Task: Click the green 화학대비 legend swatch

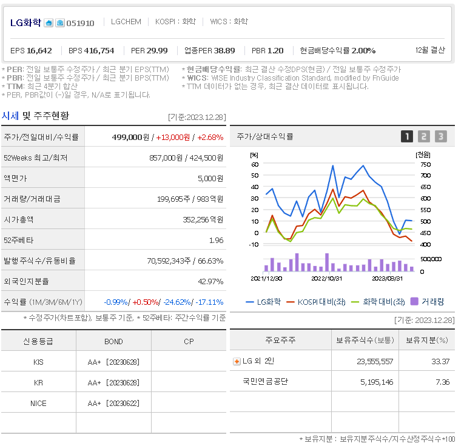Action: click(355, 302)
